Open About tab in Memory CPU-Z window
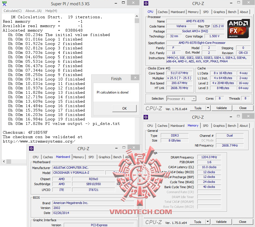The height and width of the screenshot is (227, 255). 244,126
